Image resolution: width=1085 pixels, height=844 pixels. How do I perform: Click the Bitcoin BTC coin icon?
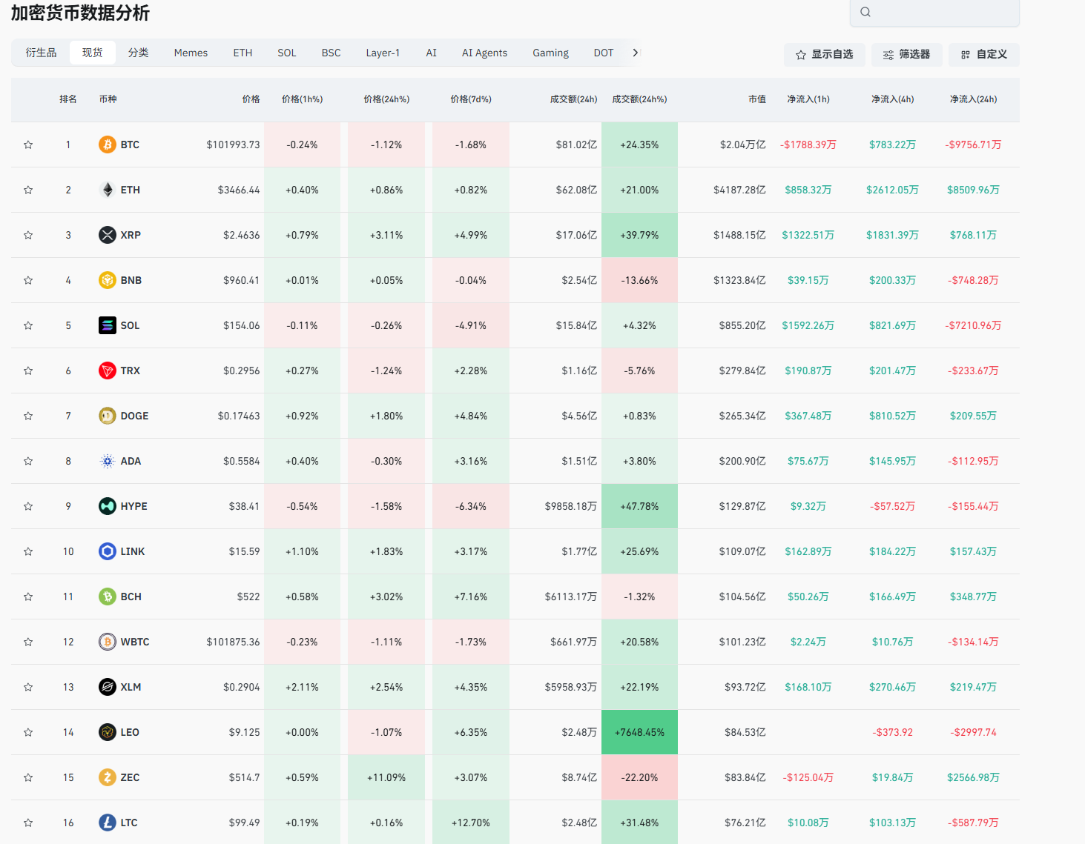pos(108,144)
